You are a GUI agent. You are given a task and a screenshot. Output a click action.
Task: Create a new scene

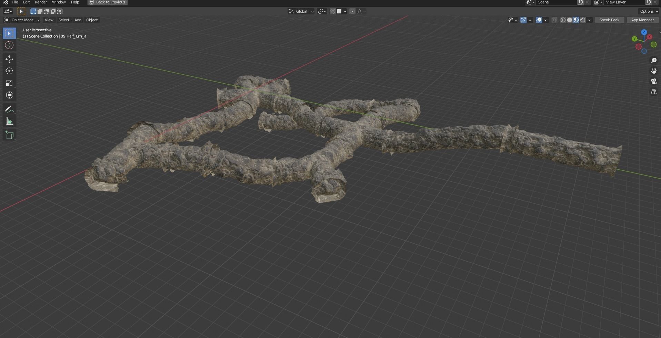pyautogui.click(x=580, y=2)
